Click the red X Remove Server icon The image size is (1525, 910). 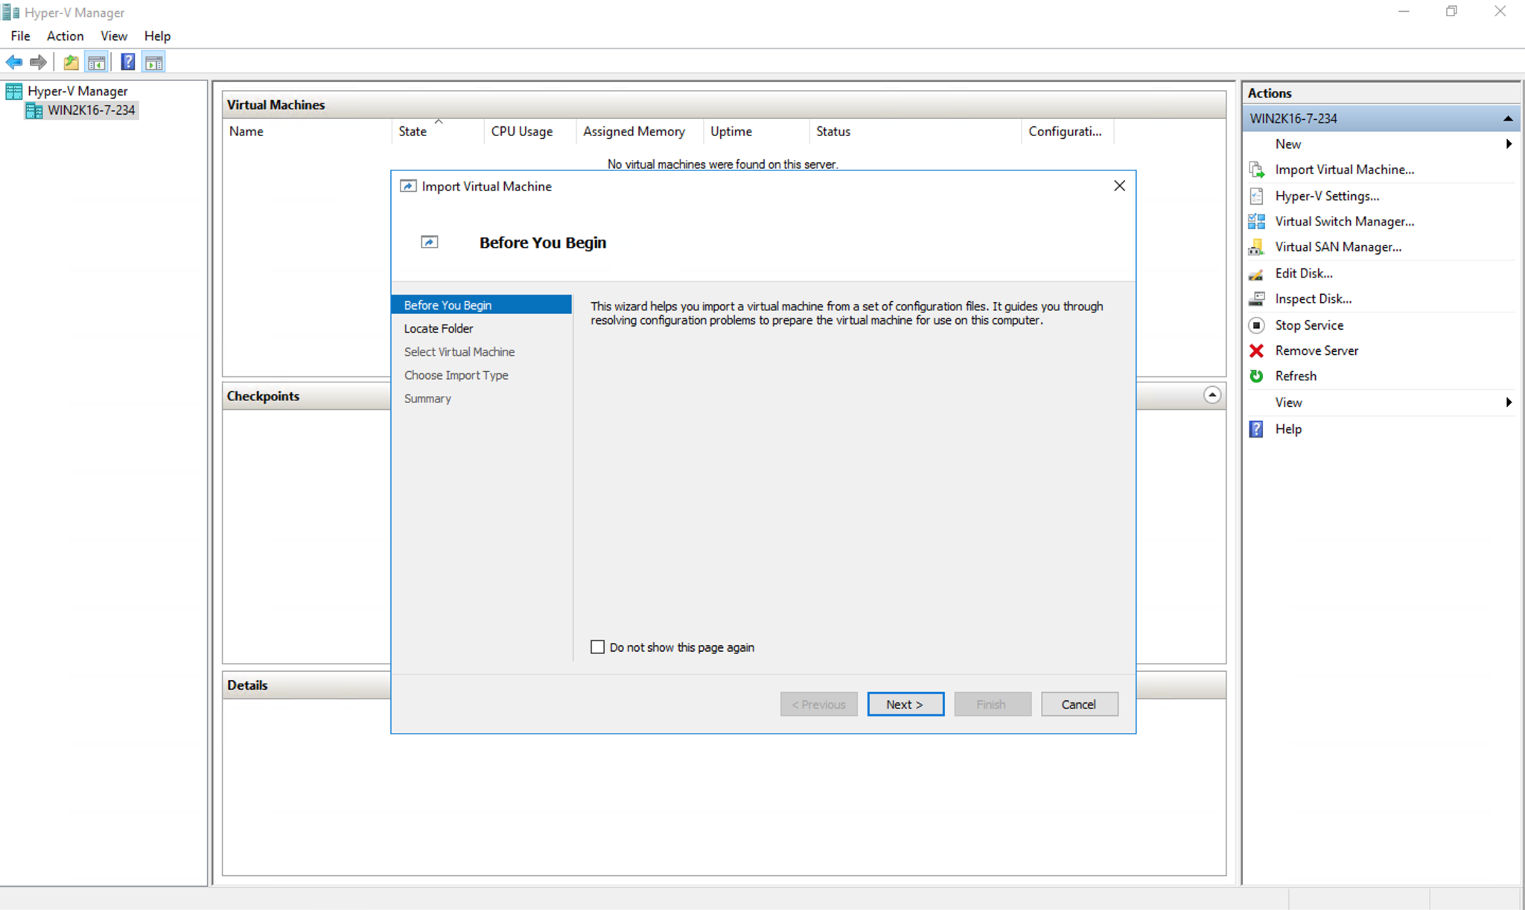(x=1256, y=350)
